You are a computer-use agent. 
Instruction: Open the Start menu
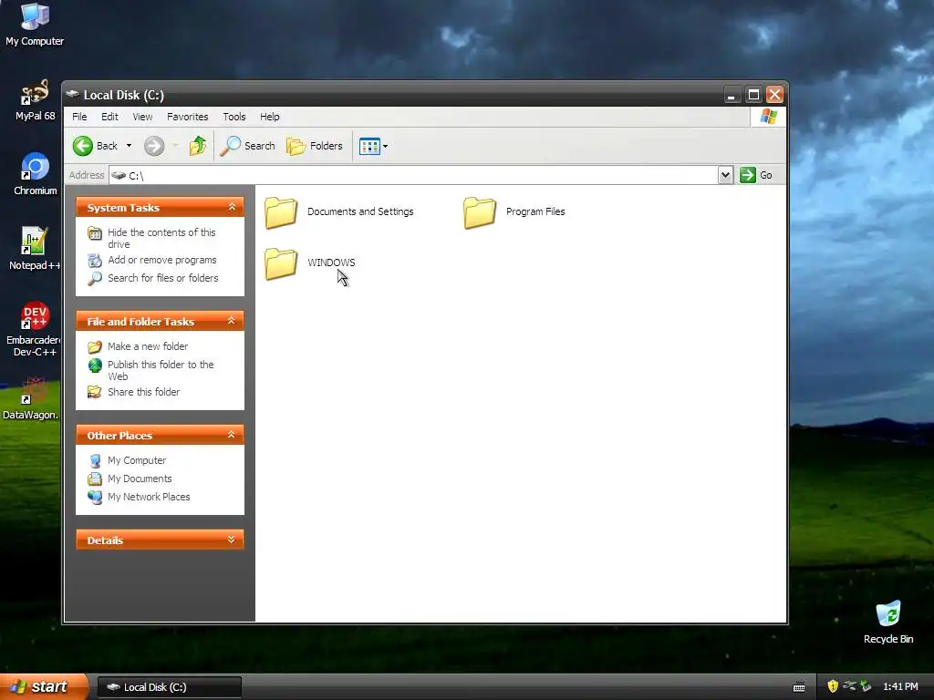tap(44, 687)
